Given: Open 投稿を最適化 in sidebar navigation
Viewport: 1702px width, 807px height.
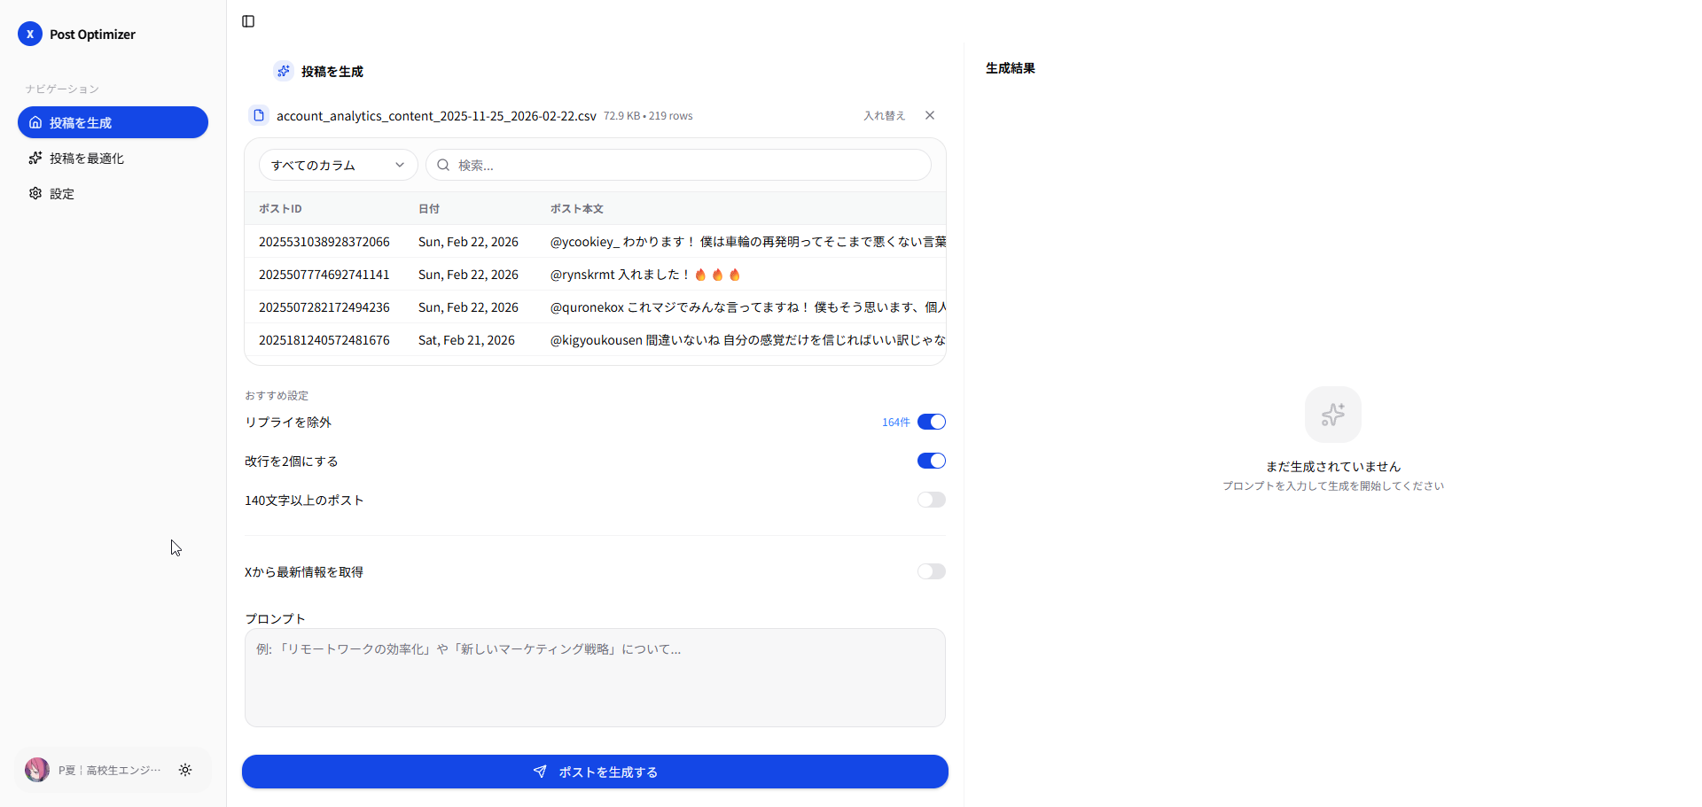Looking at the screenshot, I should click(87, 158).
